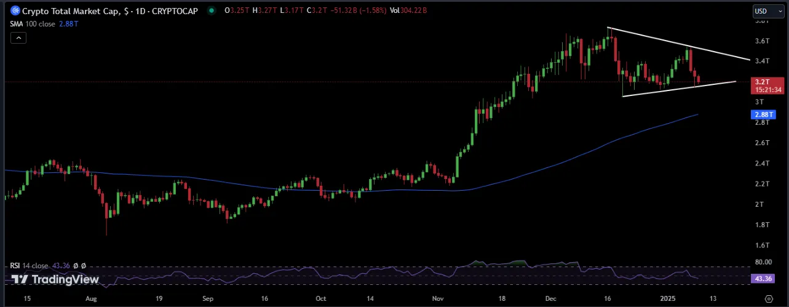Viewport: 789px width, 307px height.
Task: Select the SMA 100 close indicator legend
Action: click(x=44, y=23)
